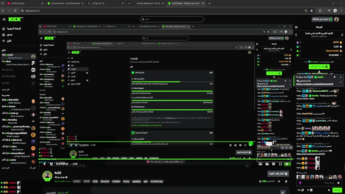Select NFFR in the gifters leaderboard
The height and width of the screenshot is (194, 345).
(x=336, y=42)
